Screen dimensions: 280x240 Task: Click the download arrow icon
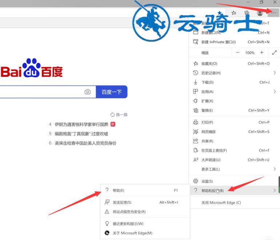click(x=196, y=82)
